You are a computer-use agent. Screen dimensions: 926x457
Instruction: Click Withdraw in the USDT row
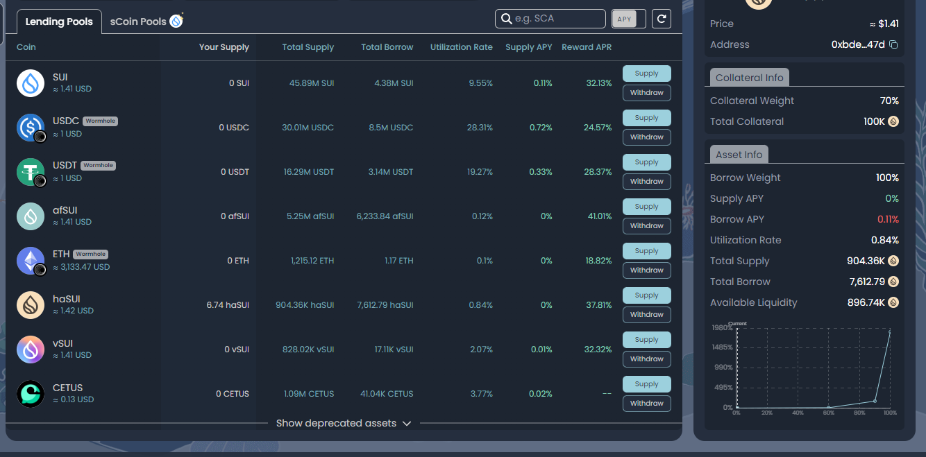[647, 182]
